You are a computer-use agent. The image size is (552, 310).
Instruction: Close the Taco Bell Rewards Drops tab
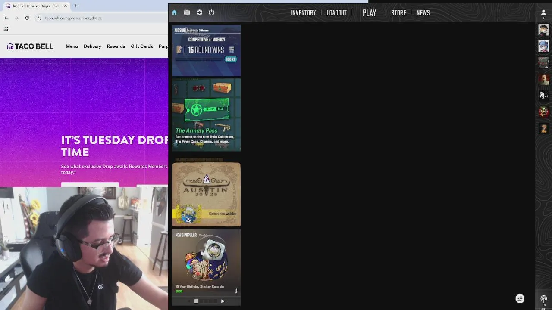(66, 6)
